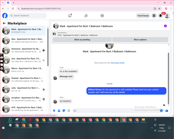Viewport: 174px width, 139px height.
Task: Click the camera icon on side overlay
Action: (x=2, y=57)
